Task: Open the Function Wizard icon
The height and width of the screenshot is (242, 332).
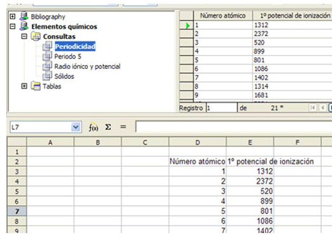Action: [x=93, y=127]
